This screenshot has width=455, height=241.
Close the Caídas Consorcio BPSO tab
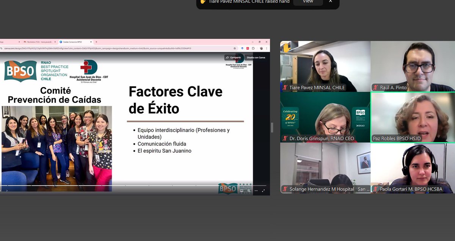point(91,42)
